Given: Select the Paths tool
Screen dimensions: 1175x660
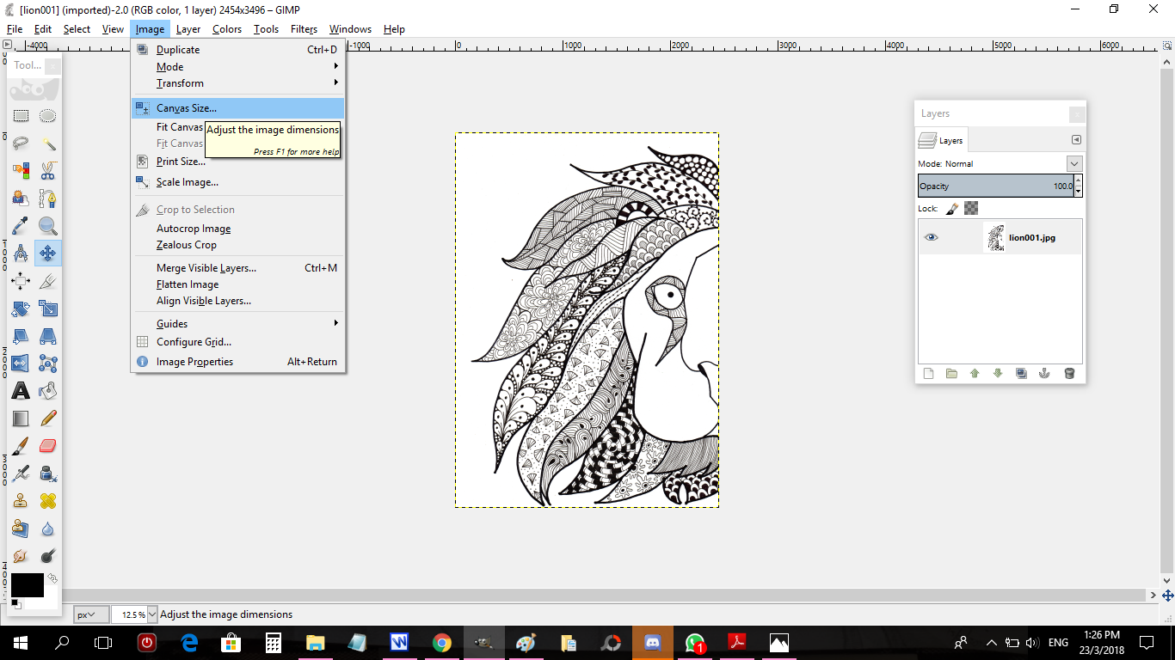Looking at the screenshot, I should click(x=48, y=199).
